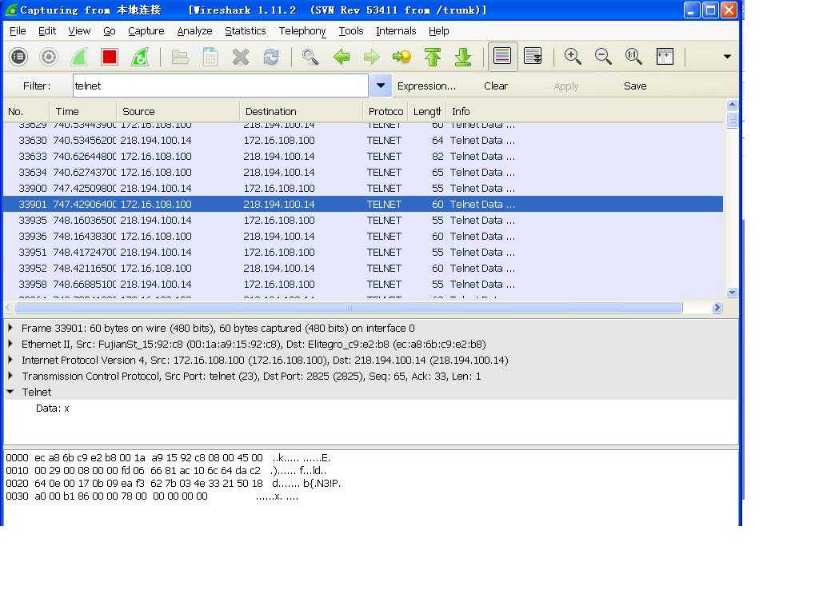Go to specified packet number icon
The width and height of the screenshot is (819, 590).
click(x=402, y=57)
